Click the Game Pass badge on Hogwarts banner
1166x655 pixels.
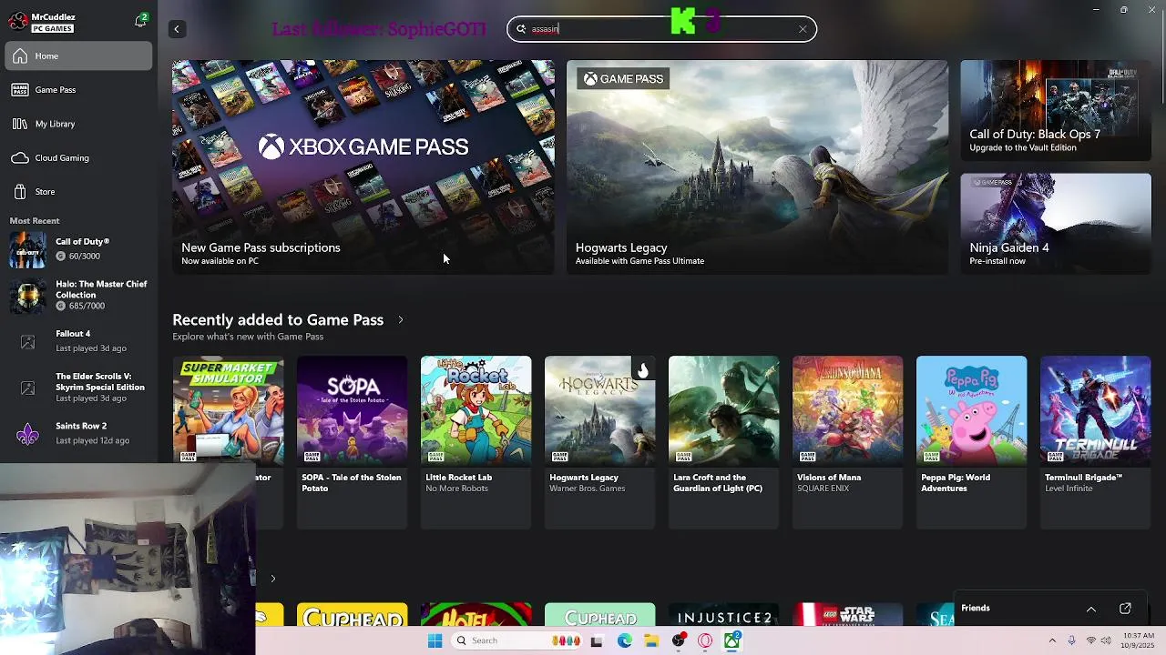(x=624, y=79)
